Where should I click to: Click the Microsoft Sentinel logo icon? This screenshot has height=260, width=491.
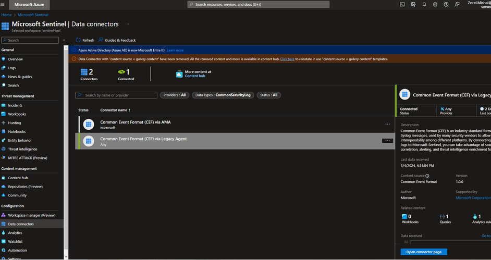(x=5, y=26)
